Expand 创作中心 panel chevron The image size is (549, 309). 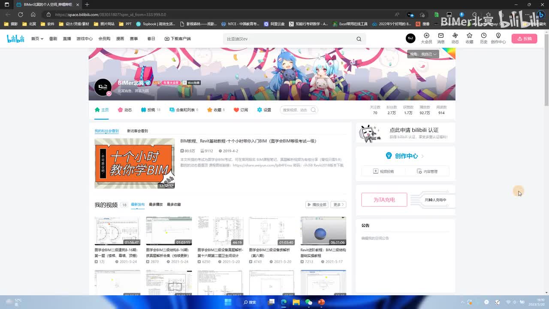(422, 156)
